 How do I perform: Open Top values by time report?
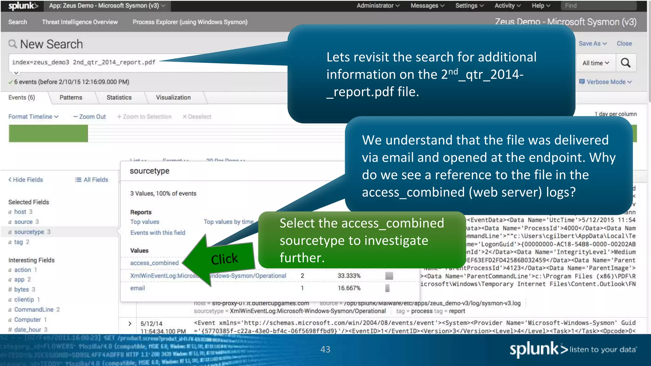[x=229, y=222]
